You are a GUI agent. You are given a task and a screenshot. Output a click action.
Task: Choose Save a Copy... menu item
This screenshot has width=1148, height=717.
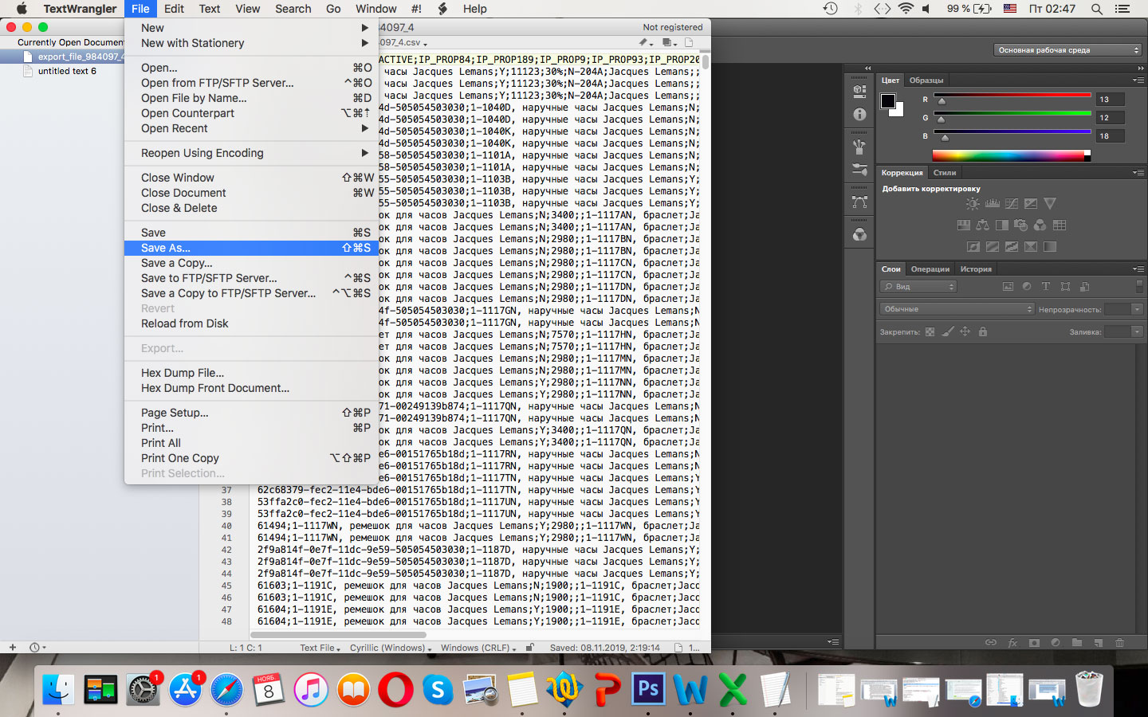(251, 263)
